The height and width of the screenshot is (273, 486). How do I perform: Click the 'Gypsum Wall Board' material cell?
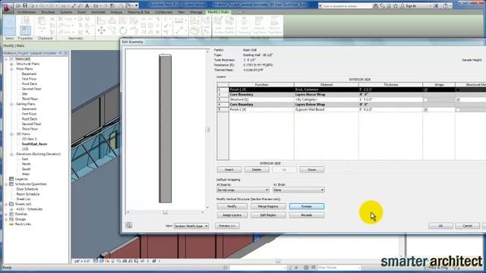coord(327,109)
